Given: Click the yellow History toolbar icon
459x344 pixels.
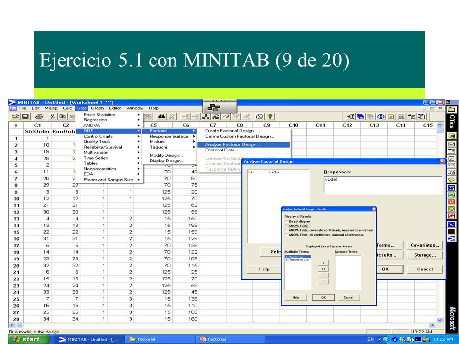Looking at the screenshot, I should pos(391,117).
